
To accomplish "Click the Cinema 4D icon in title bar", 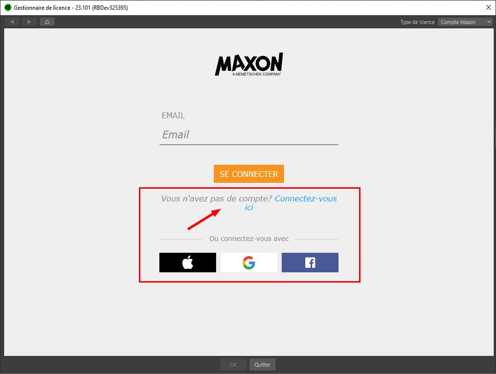I will [8, 8].
